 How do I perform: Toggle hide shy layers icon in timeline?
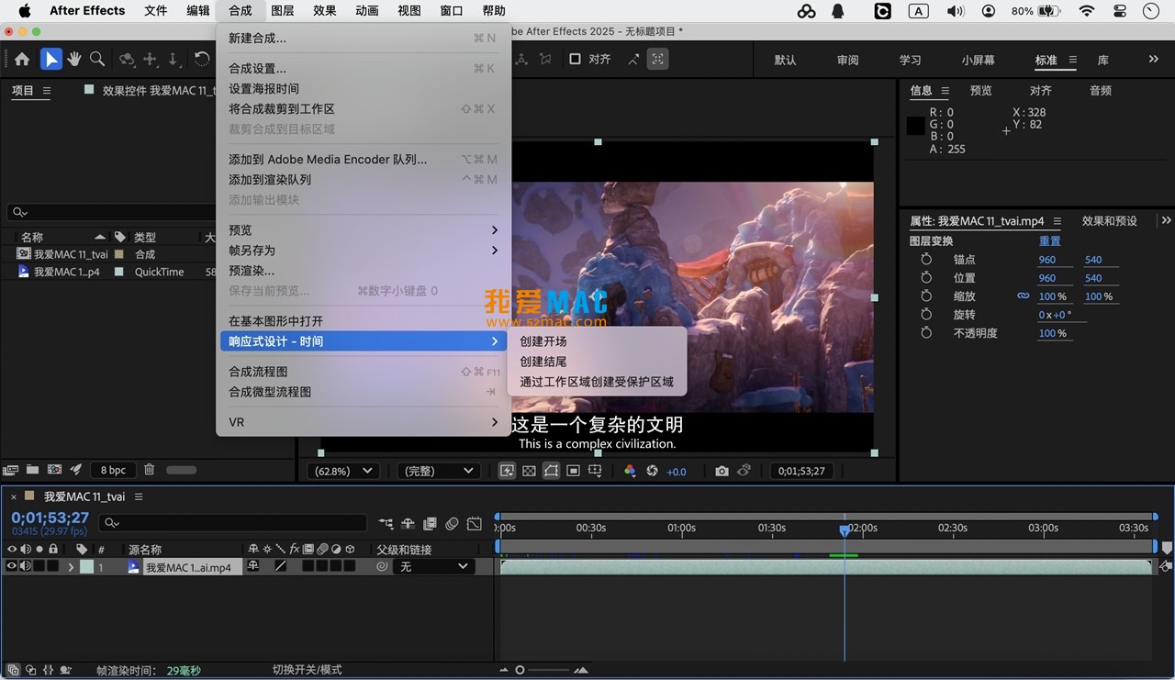tap(408, 524)
